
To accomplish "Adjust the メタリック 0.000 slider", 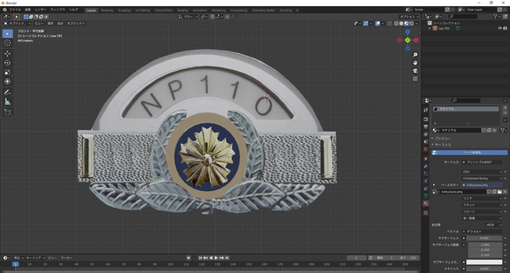I will [x=484, y=269].
